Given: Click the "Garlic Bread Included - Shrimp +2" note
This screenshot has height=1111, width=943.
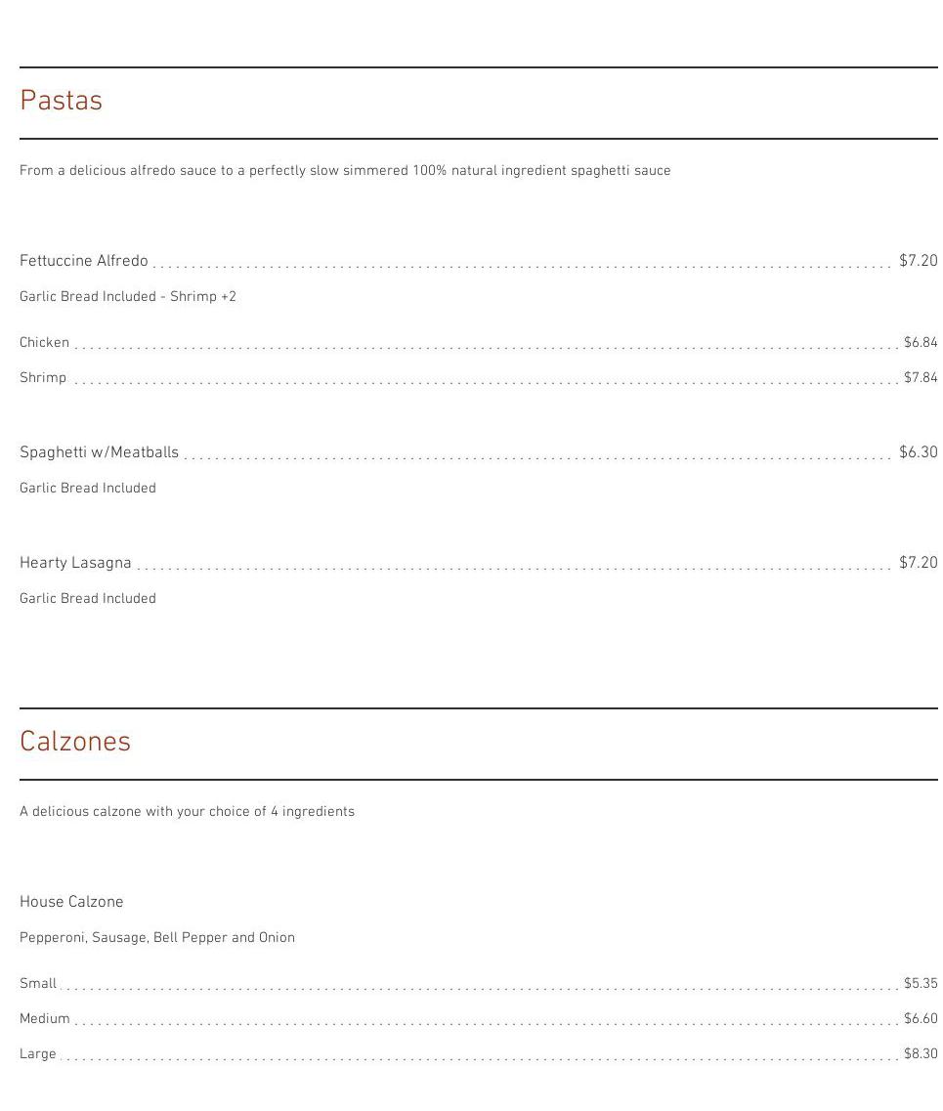Looking at the screenshot, I should coord(128,297).
